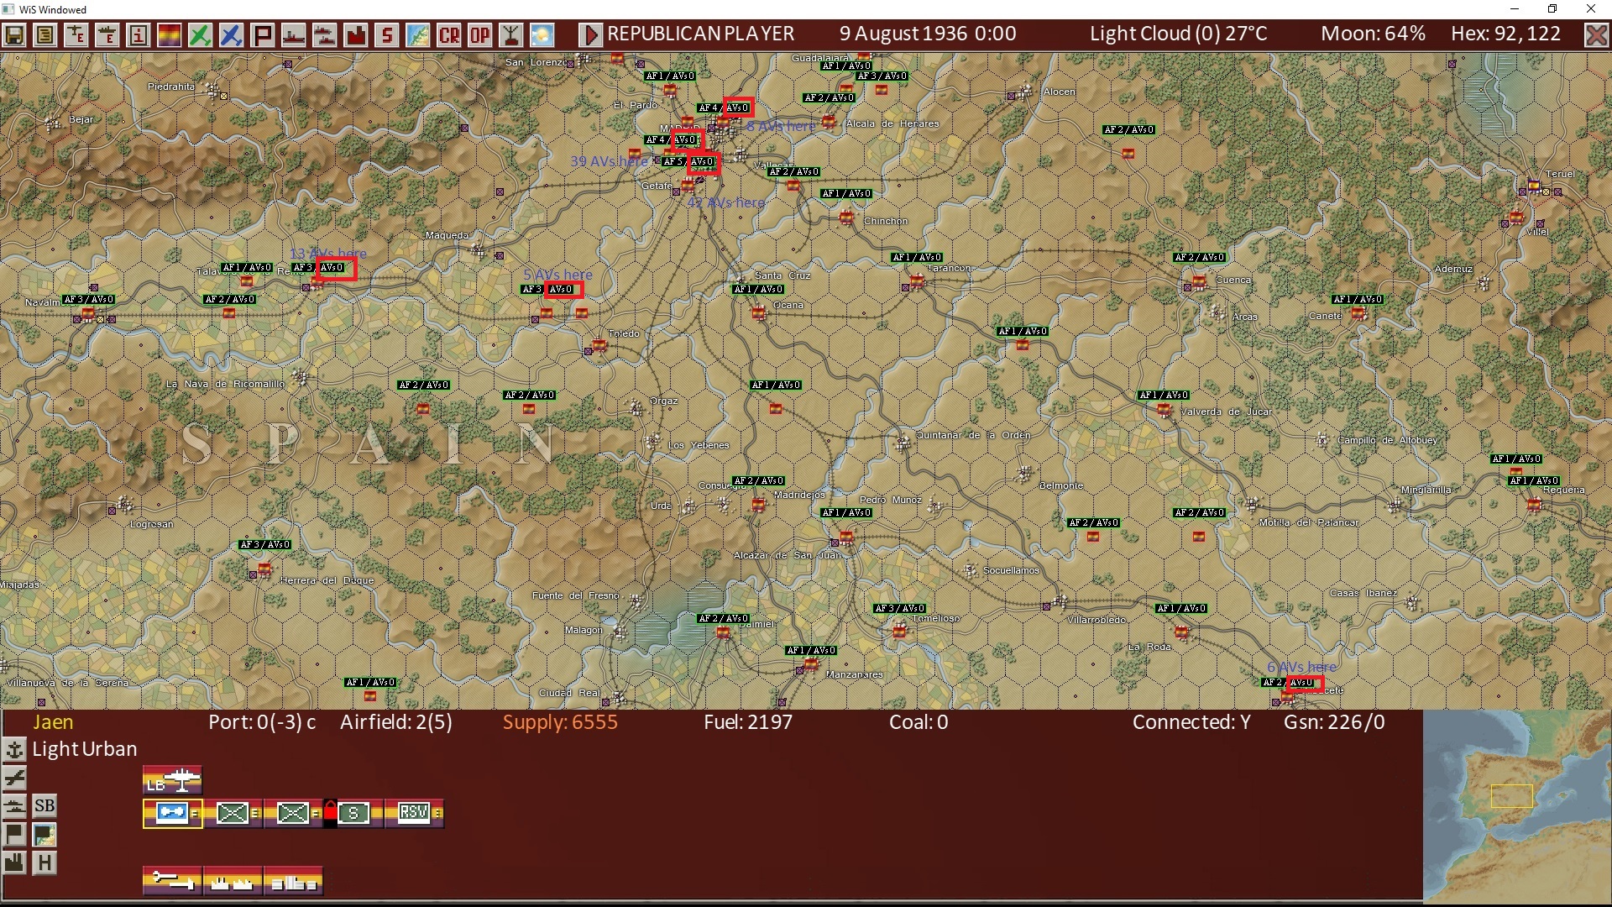Click the radio antenna toolbar icon

click(511, 35)
